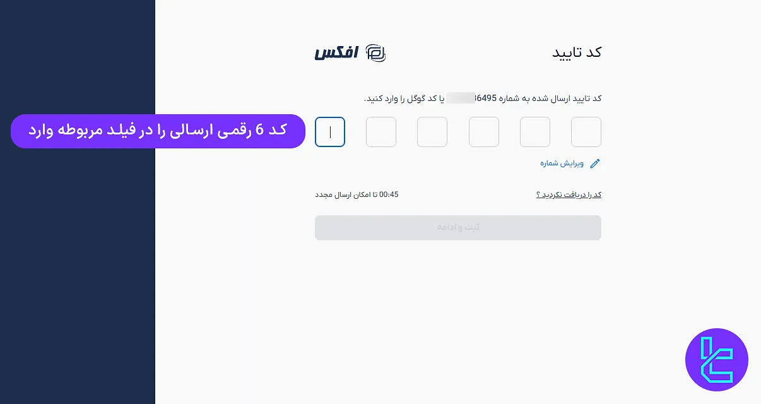Click the last OTP digit box

(x=586, y=132)
